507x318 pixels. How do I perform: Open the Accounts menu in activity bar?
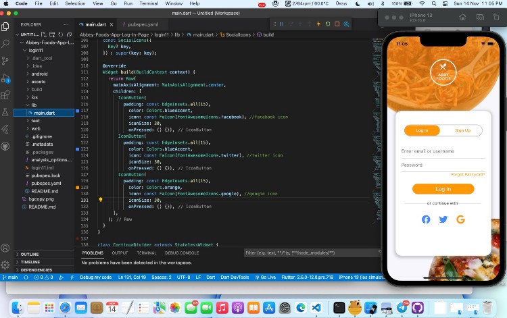coord(5,248)
